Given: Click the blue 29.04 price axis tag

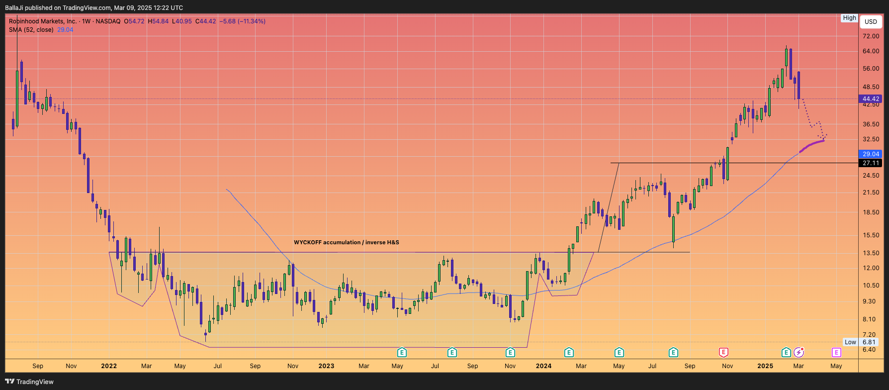Looking at the screenshot, I should pyautogui.click(x=871, y=154).
